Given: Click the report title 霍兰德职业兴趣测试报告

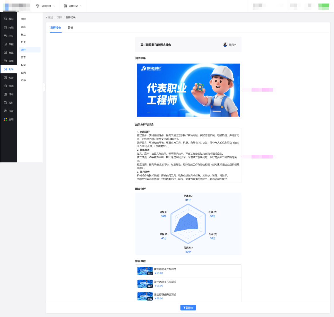Looking at the screenshot, I should click(x=156, y=45).
